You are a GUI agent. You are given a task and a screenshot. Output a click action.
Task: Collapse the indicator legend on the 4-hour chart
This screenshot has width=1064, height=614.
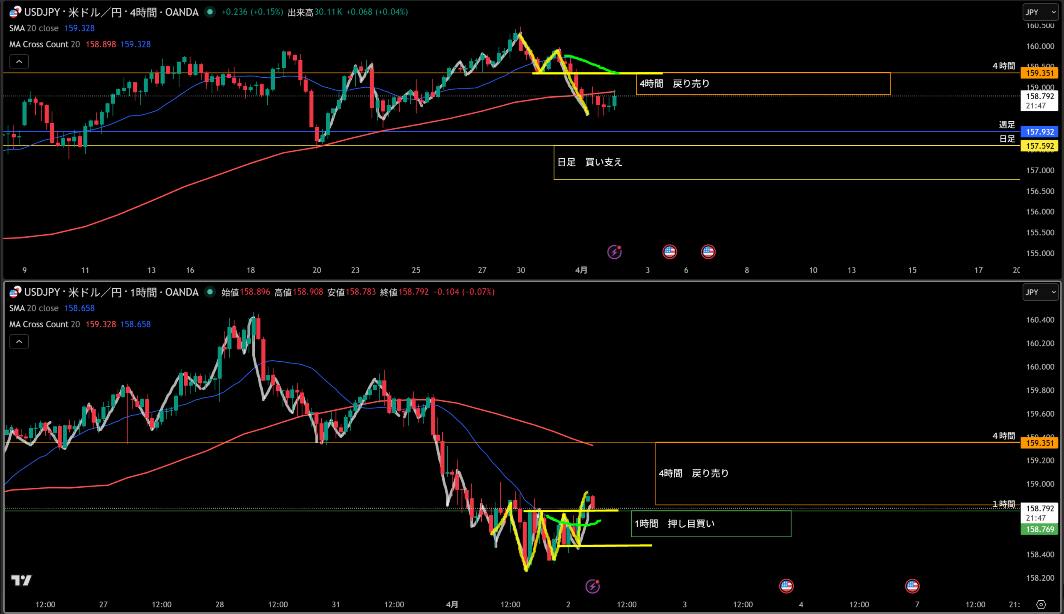pyautogui.click(x=19, y=61)
